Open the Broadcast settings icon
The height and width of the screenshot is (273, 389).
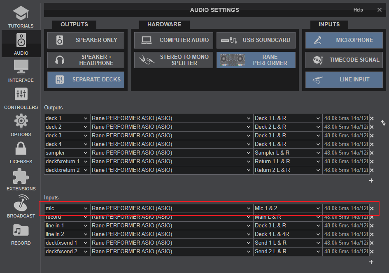21,207
